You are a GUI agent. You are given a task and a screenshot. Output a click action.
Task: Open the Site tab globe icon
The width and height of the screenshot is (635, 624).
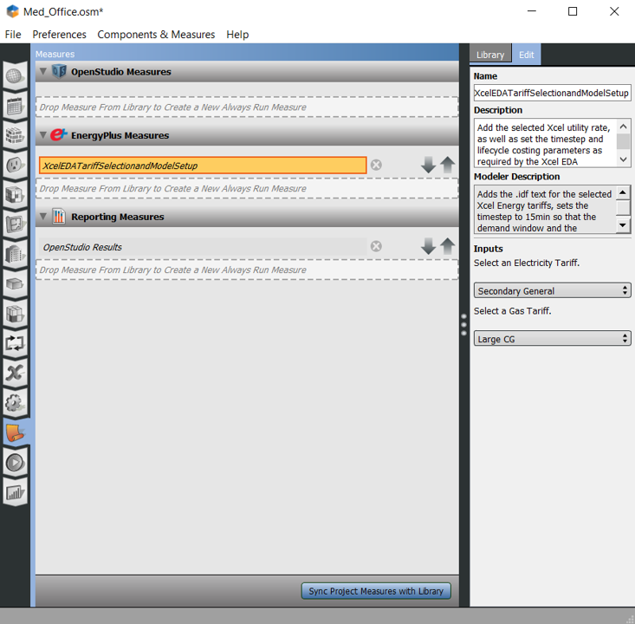pos(15,76)
